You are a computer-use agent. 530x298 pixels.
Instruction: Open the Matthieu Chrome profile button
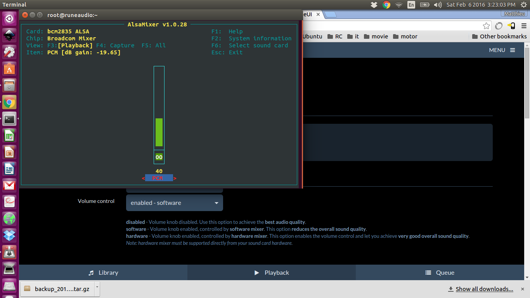click(514, 14)
